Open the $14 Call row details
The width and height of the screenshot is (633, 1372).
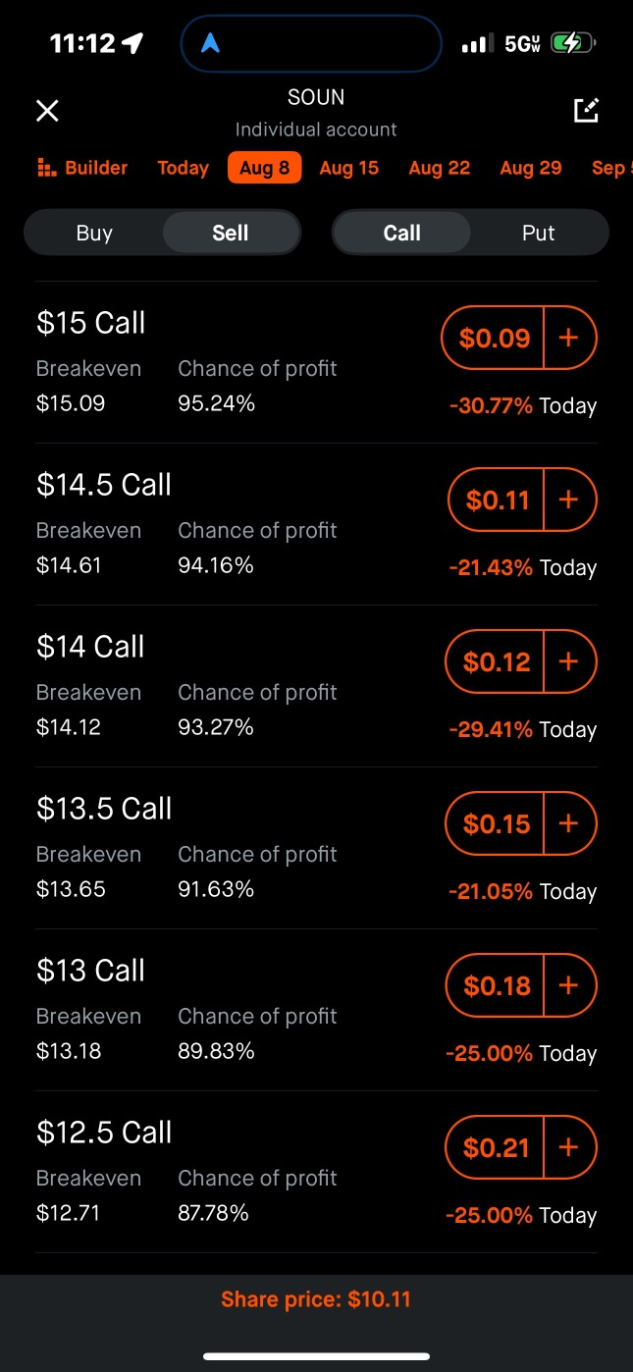316,686
